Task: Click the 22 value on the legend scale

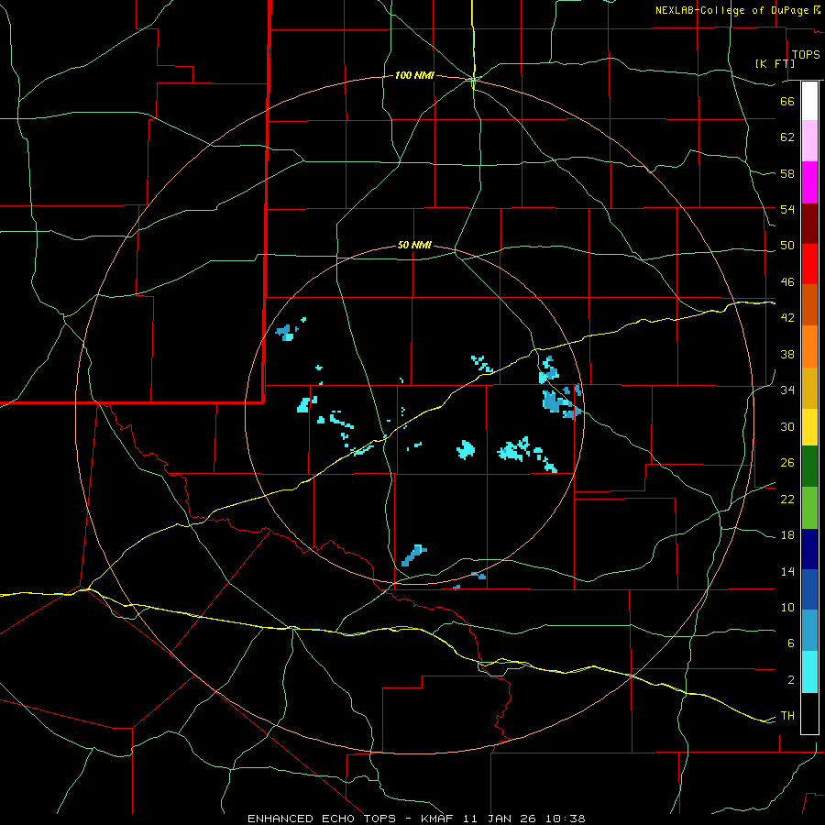Action: [x=787, y=500]
